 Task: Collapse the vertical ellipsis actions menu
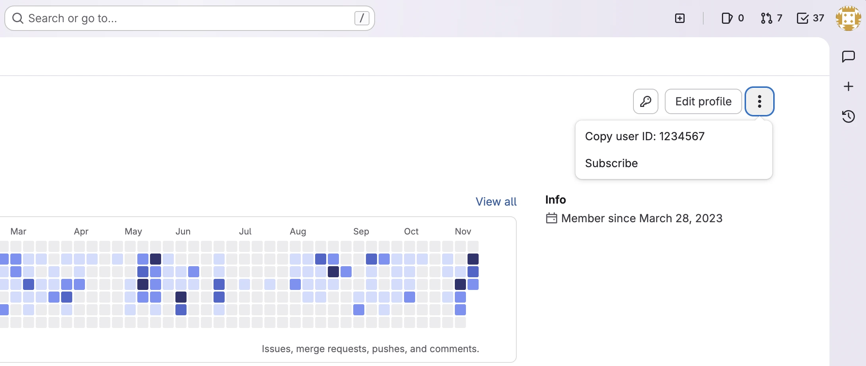coord(759,101)
